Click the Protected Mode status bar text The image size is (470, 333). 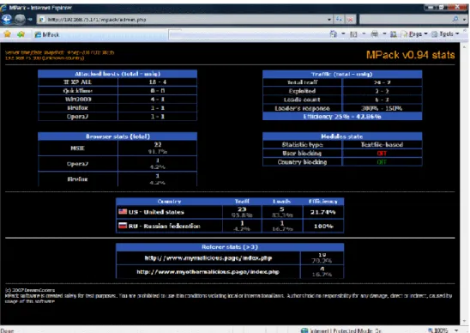tap(346, 330)
